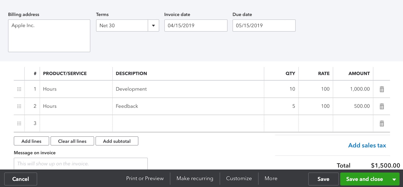Viewport: 403px width, 187px height.
Task: Click the Save button
Action: 323,179
